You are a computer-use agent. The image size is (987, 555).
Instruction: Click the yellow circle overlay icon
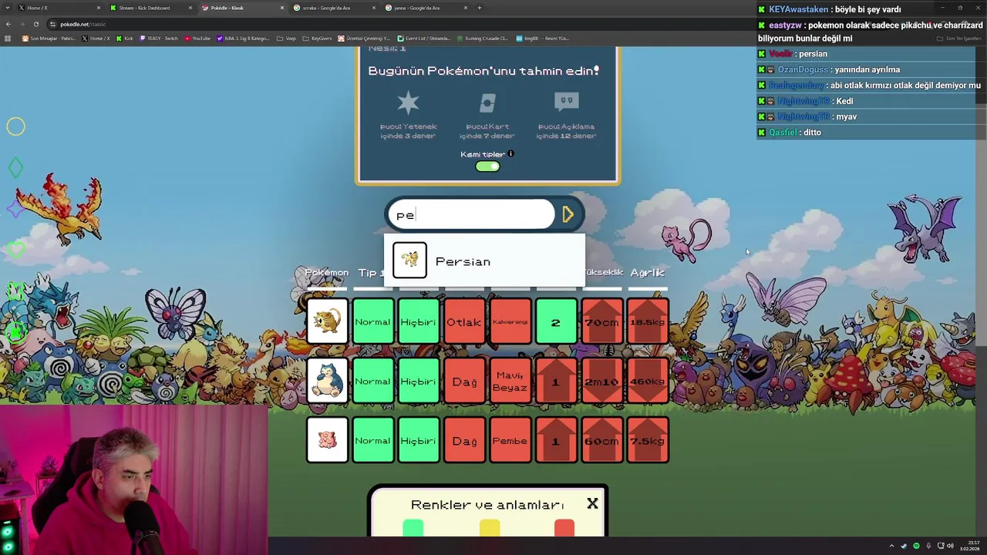[x=15, y=126]
